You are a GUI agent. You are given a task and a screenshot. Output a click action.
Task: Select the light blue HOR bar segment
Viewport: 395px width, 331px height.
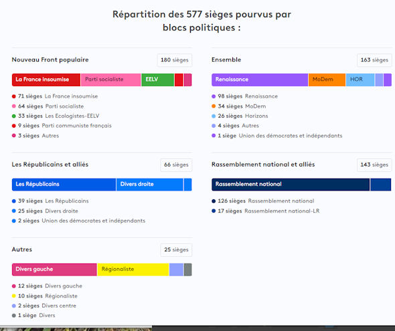click(x=360, y=80)
